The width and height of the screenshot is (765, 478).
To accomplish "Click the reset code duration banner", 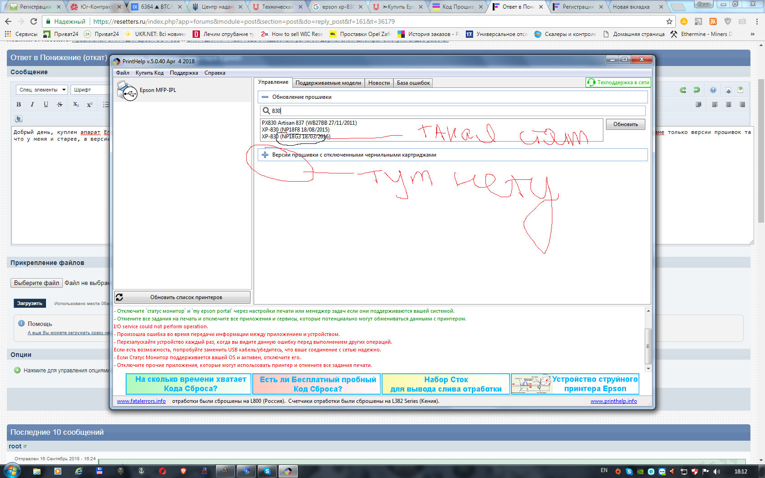I will coord(189,384).
